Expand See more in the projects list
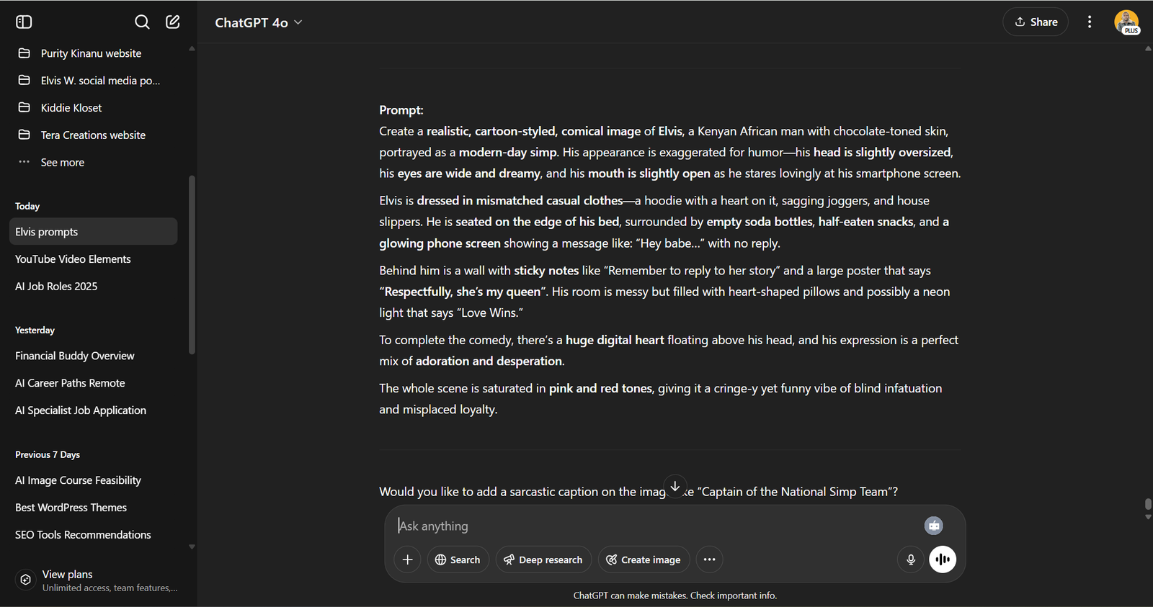Viewport: 1153px width, 607px height. (x=63, y=163)
